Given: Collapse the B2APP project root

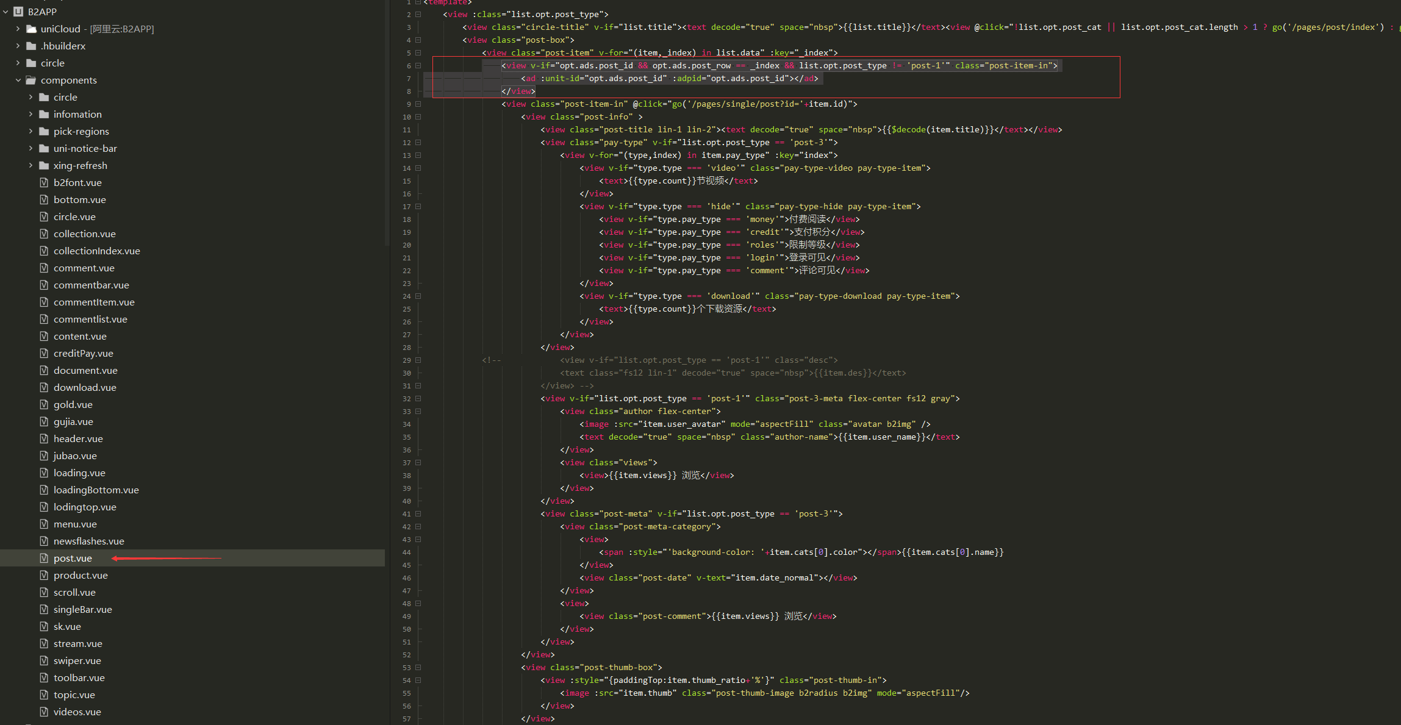Looking at the screenshot, I should coord(5,12).
